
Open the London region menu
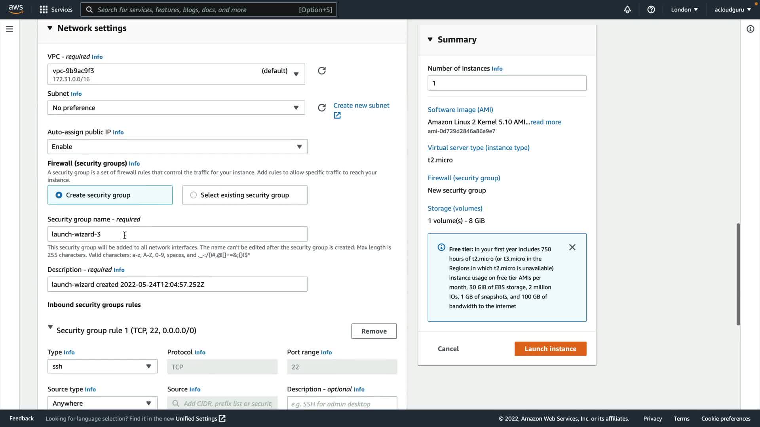tap(684, 9)
